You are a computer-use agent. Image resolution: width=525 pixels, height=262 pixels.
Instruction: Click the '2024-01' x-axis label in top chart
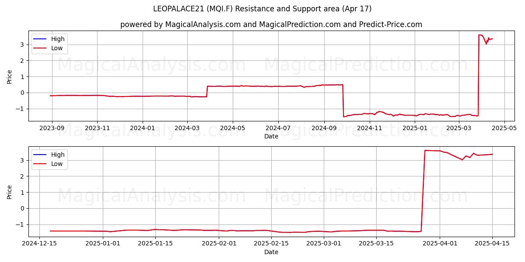[x=143, y=128]
